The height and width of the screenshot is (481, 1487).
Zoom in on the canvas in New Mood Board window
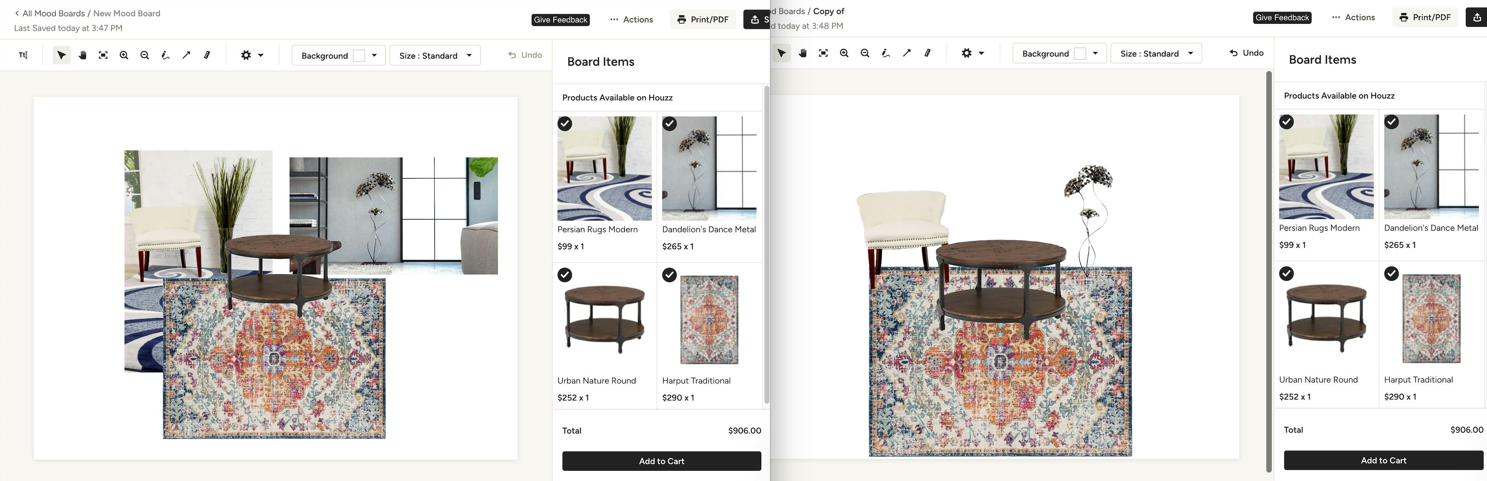coord(124,55)
